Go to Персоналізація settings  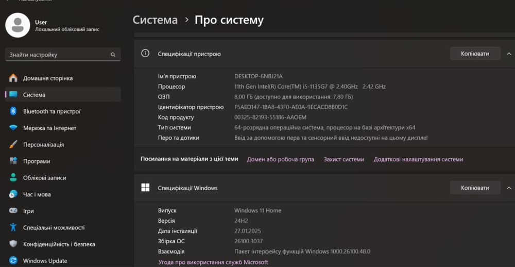click(63, 144)
